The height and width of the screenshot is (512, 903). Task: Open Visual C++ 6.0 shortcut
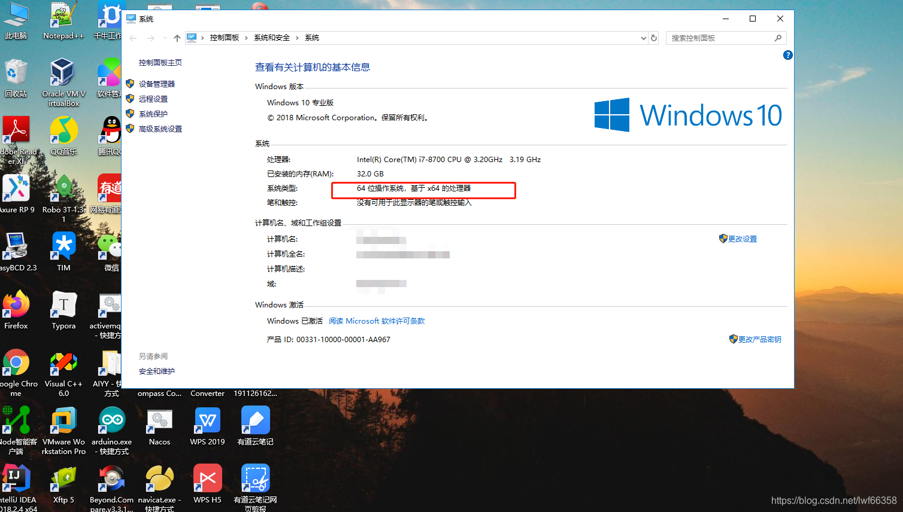point(63,373)
